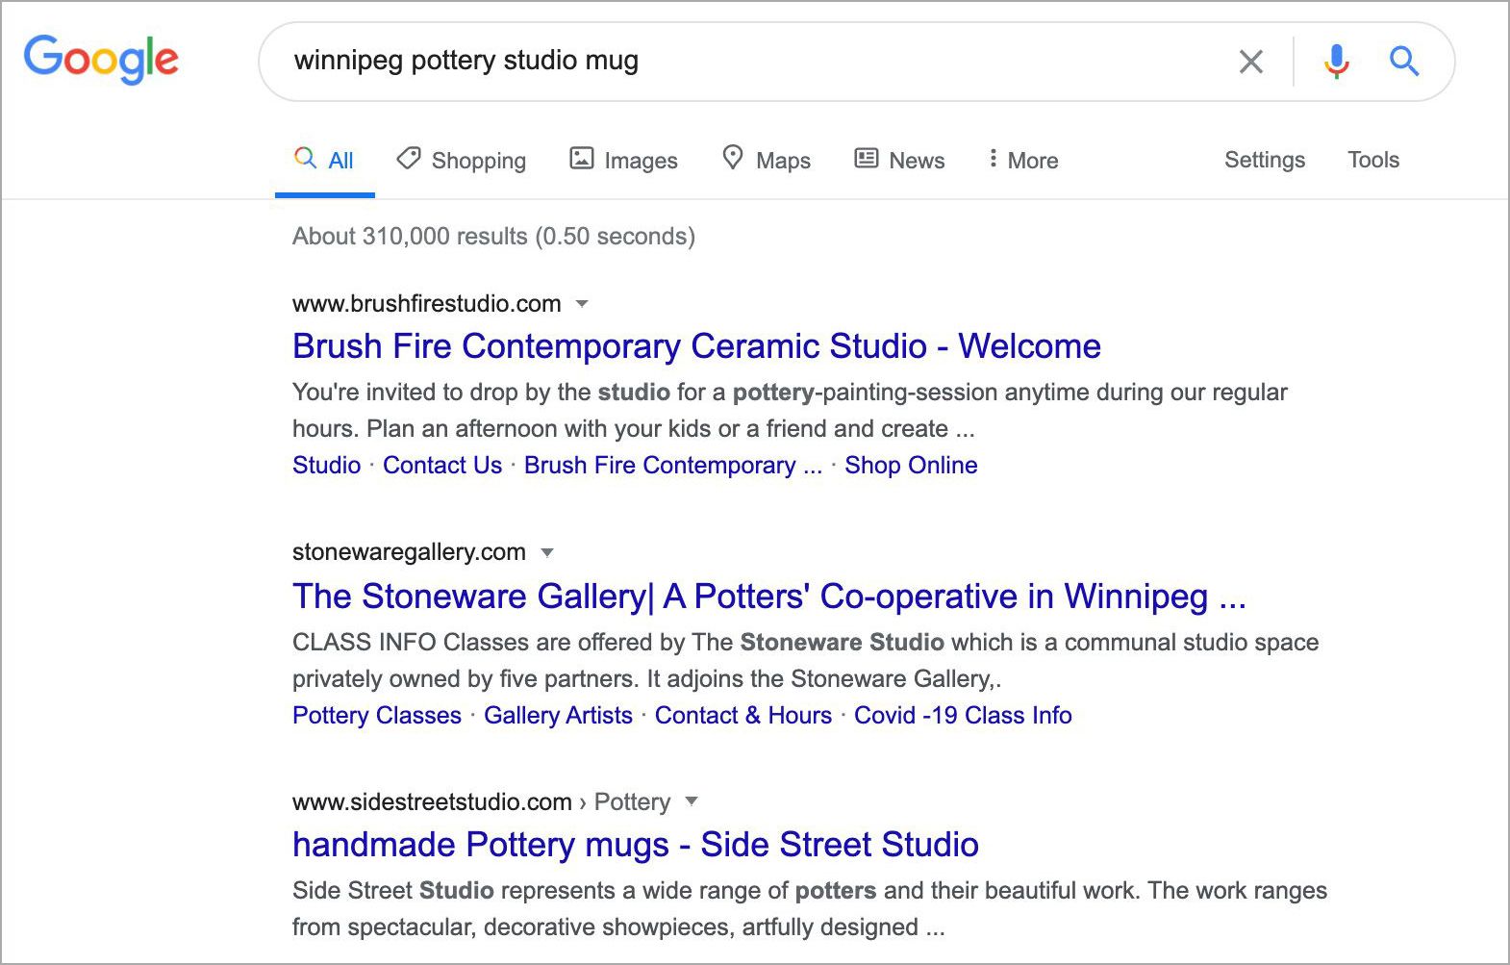Open the Brush Fire Contemporary Ceramic Studio result

pyautogui.click(x=696, y=346)
